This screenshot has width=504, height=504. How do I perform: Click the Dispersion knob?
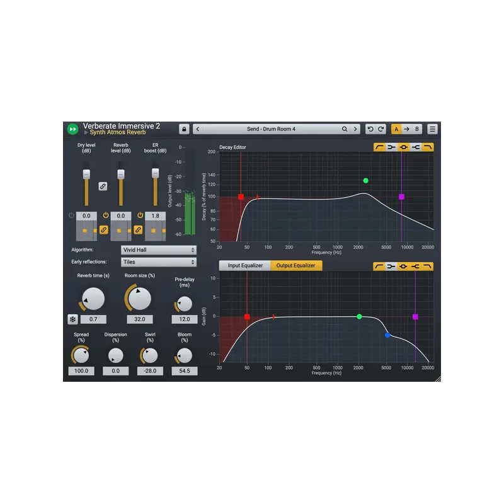pos(116,355)
